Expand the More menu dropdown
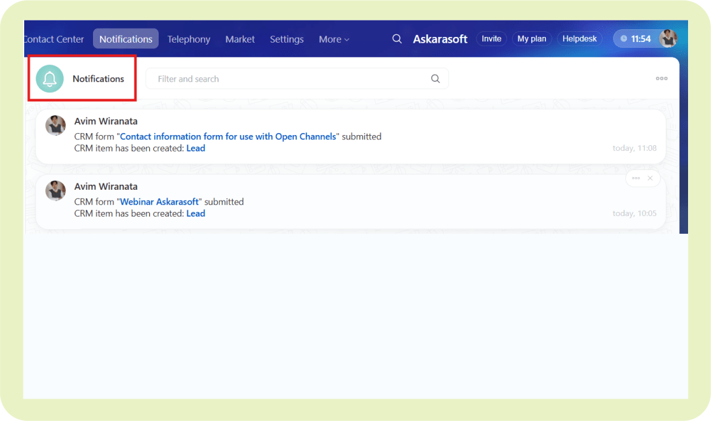 point(334,39)
